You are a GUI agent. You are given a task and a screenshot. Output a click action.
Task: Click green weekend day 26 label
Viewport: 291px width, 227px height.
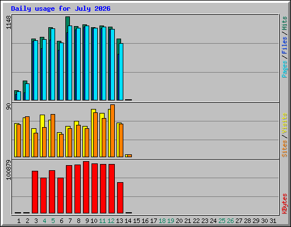230,221
